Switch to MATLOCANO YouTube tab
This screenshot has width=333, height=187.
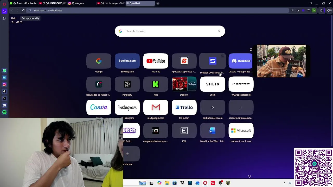point(52,3)
